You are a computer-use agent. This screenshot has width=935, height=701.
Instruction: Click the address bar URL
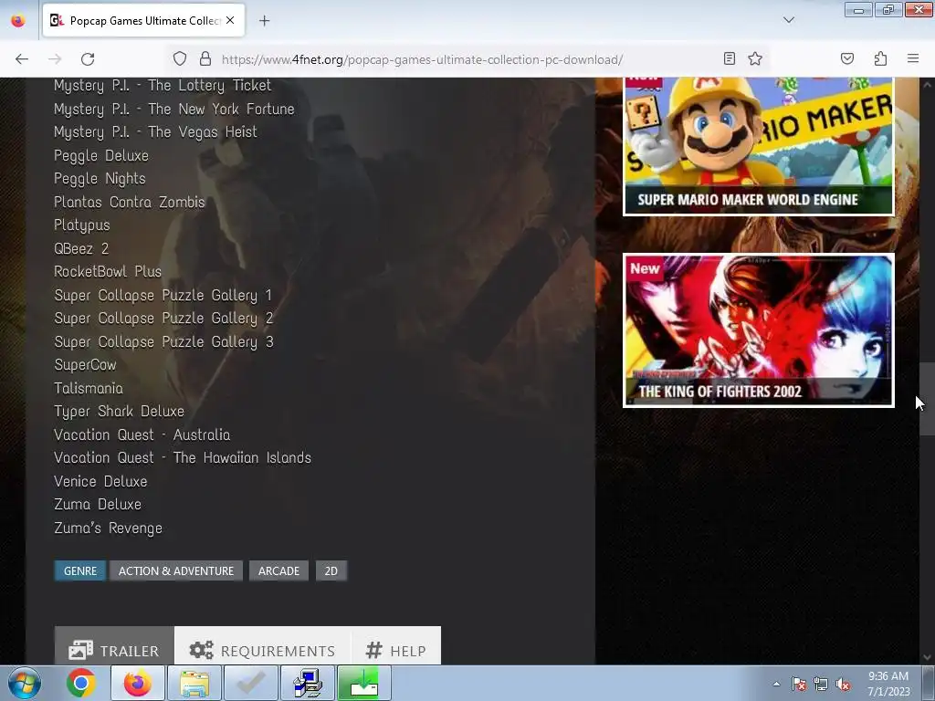pos(422,59)
